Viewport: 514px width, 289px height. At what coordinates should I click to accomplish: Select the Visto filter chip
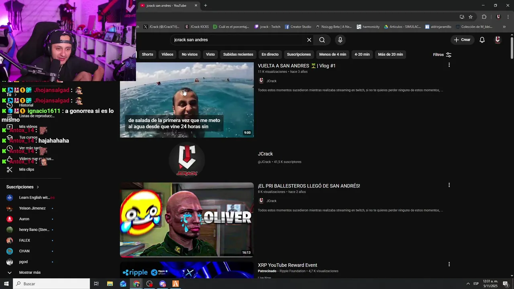(210, 55)
